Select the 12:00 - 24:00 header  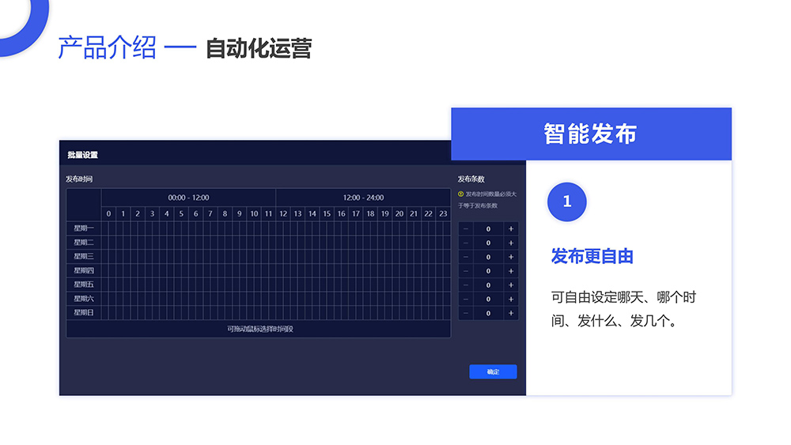coord(363,198)
